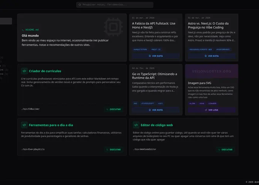This screenshot has height=185, width=259.
Task: Click the code icon beside Criador de currículos
Action: click(24, 71)
